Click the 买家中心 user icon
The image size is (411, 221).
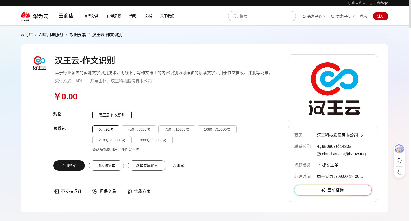pyautogui.click(x=304, y=16)
